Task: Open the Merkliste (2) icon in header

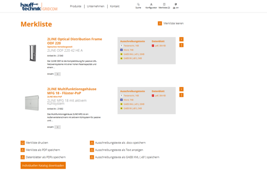Action: pos(164,4)
